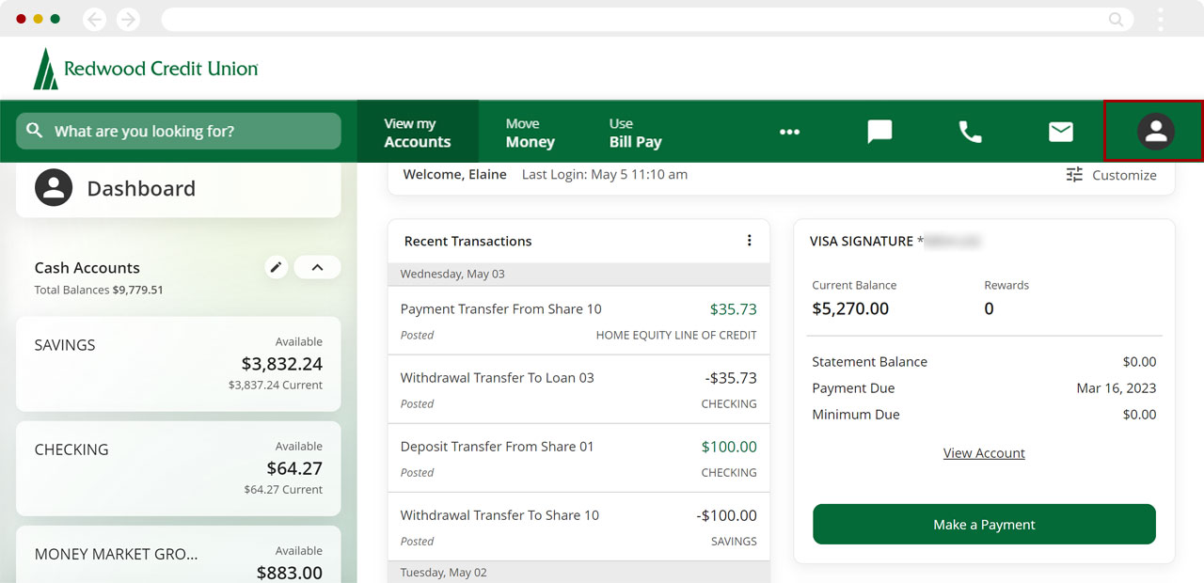Open the Move Money menu
Screen dimensions: 1204x583
[x=531, y=132]
